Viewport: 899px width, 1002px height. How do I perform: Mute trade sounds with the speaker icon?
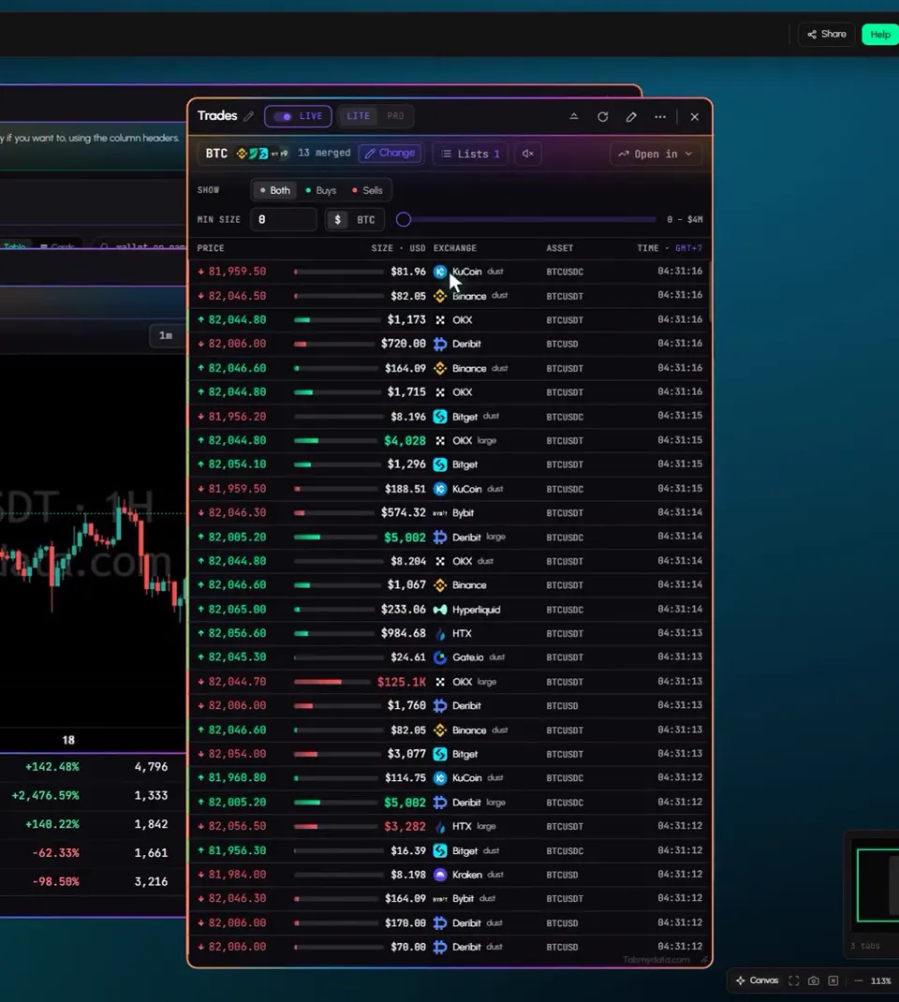528,154
